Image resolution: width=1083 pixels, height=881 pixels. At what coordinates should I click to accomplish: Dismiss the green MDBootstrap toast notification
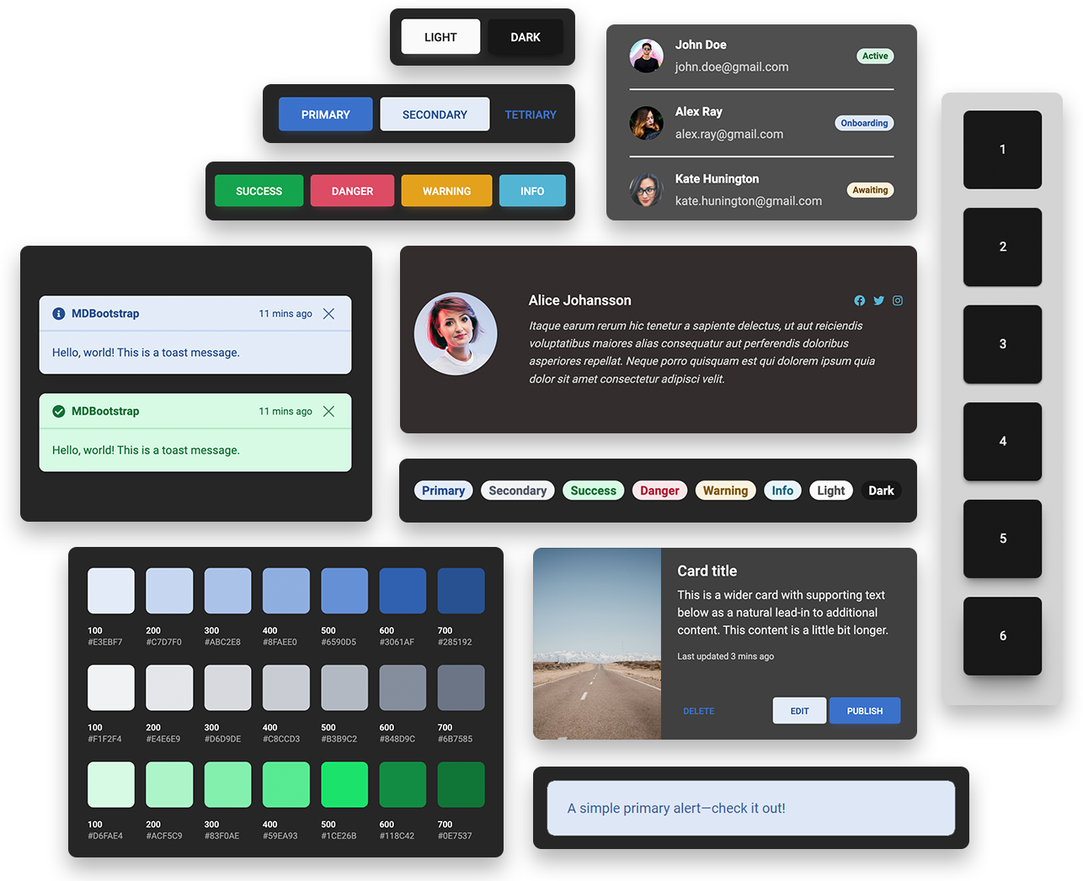[328, 411]
